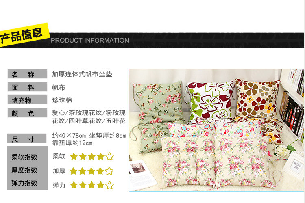This screenshot has width=305, height=203.
Task: Click the first gold star beside 加厚
Action: (x=74, y=171)
